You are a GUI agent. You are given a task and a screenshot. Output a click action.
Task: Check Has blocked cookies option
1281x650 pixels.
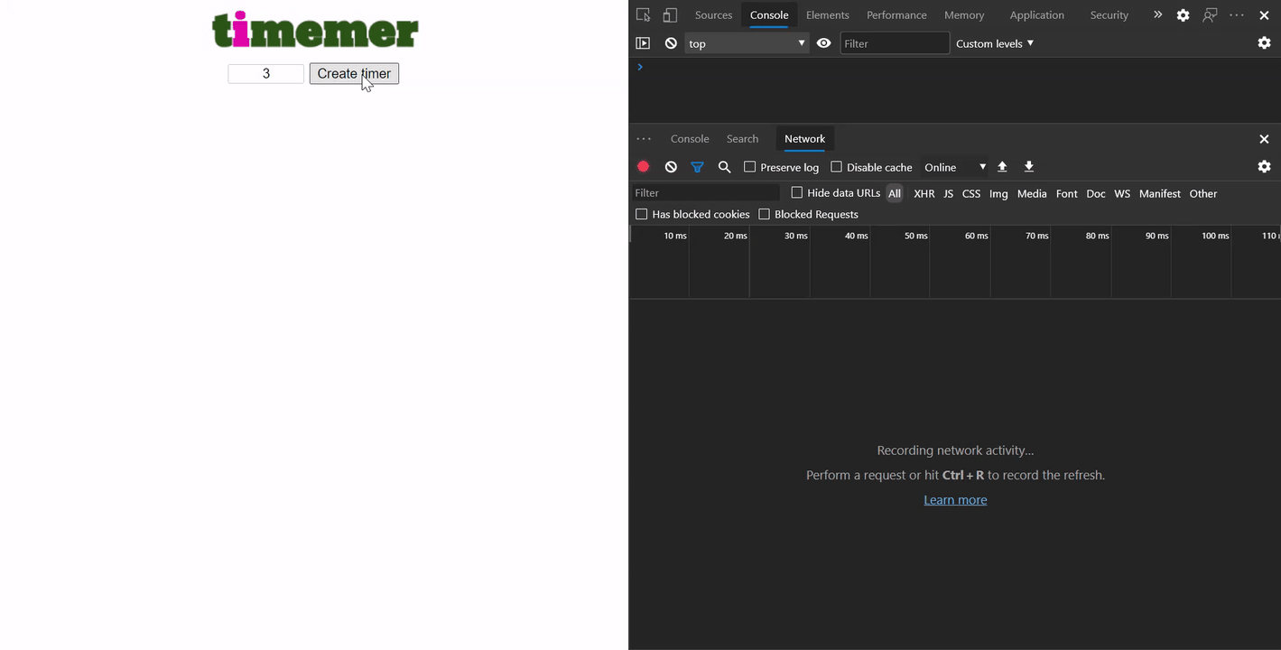click(641, 214)
